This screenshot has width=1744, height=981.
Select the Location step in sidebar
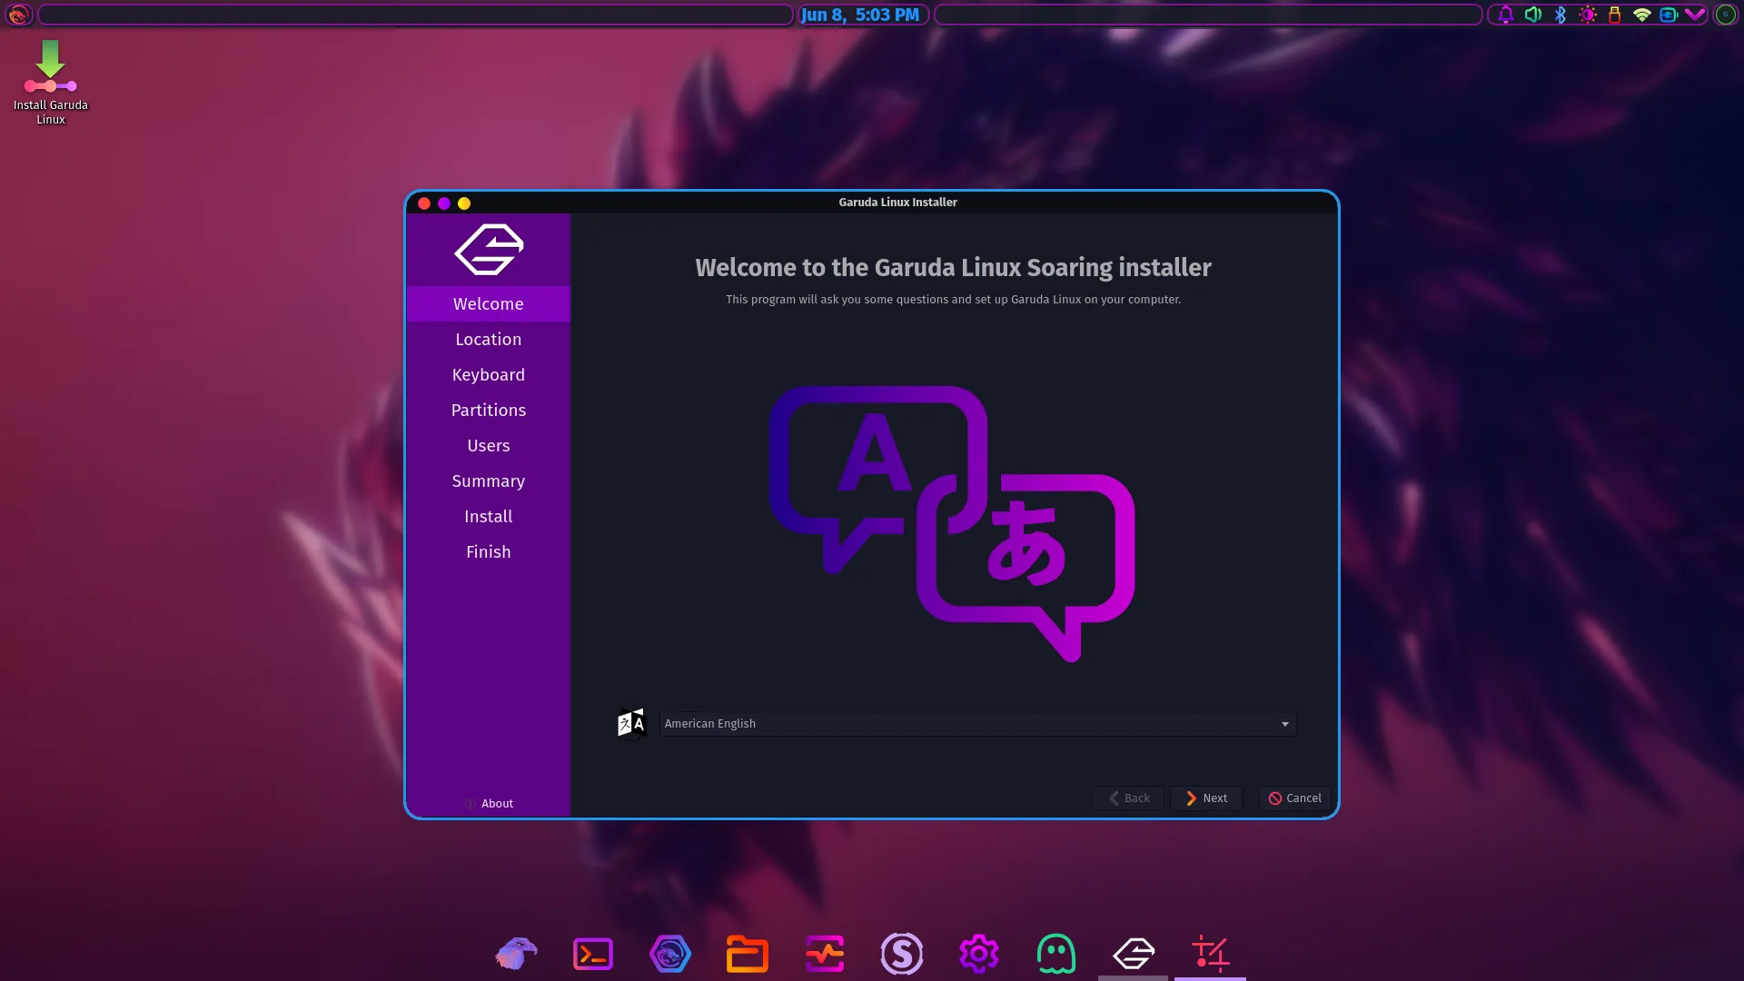(489, 340)
